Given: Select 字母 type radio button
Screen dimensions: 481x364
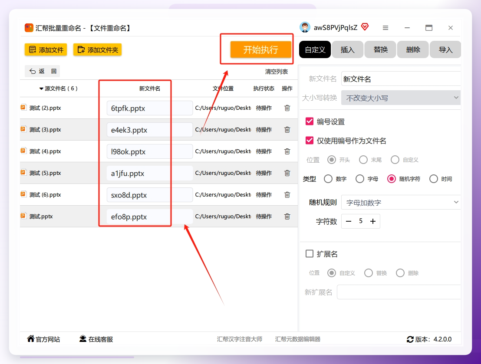Looking at the screenshot, I should [x=360, y=179].
